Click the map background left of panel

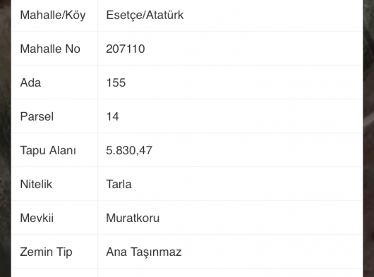pyautogui.click(x=5, y=138)
